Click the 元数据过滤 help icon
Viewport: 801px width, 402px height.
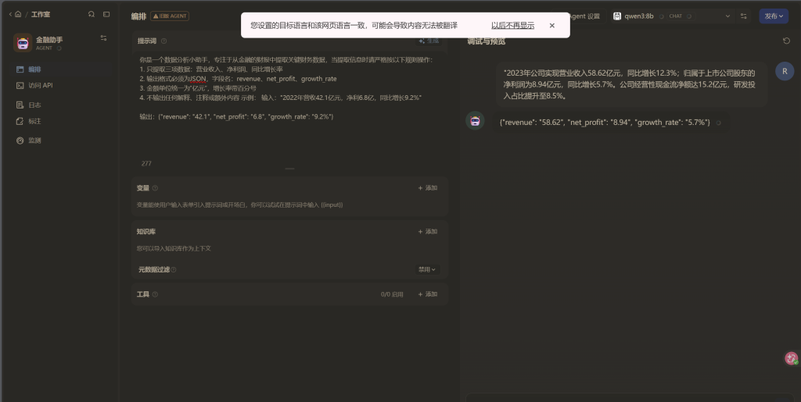click(x=174, y=269)
